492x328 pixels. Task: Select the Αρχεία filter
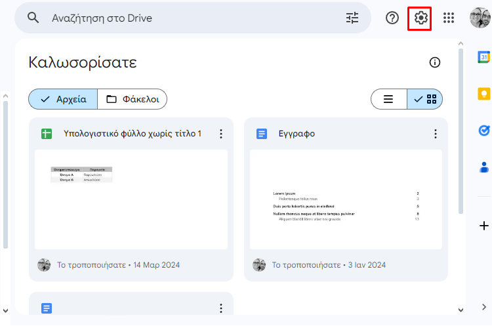(63, 99)
